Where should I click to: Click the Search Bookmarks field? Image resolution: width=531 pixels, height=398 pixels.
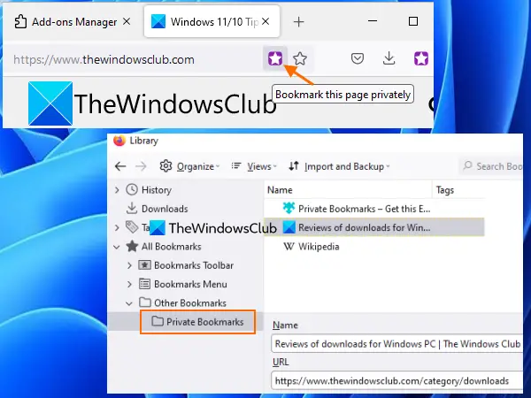point(492,166)
